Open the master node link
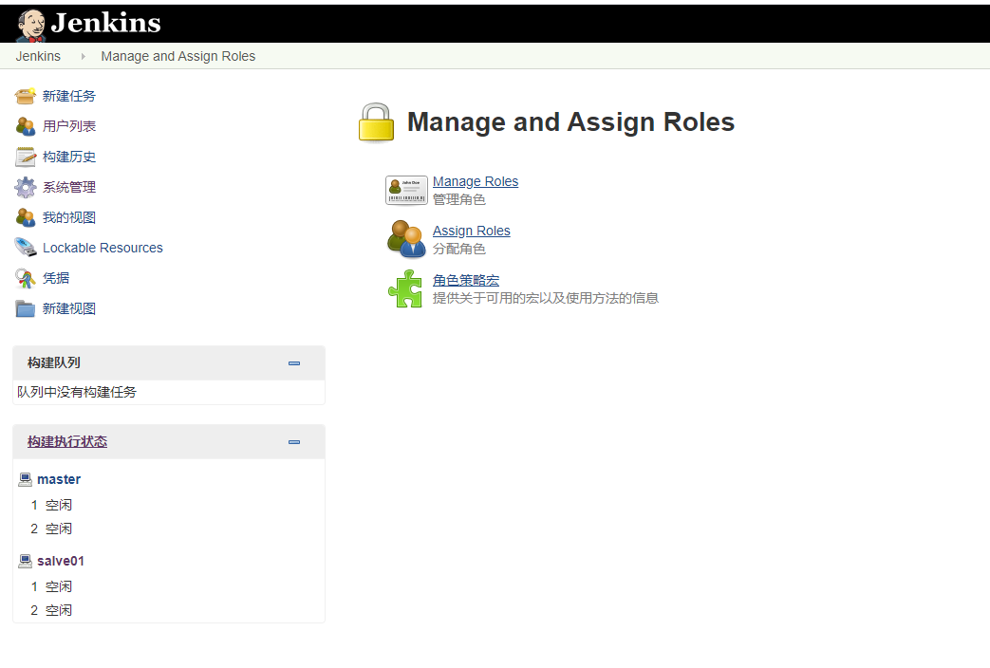The width and height of the screenshot is (990, 668). pos(59,479)
